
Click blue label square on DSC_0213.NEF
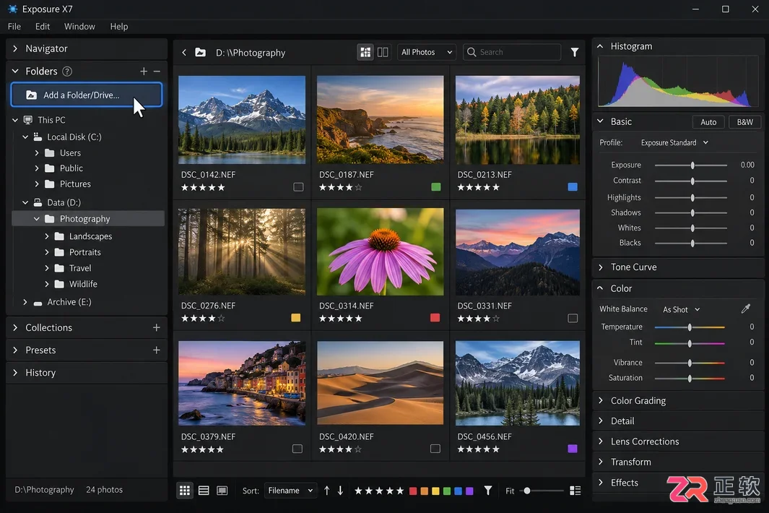click(x=573, y=187)
